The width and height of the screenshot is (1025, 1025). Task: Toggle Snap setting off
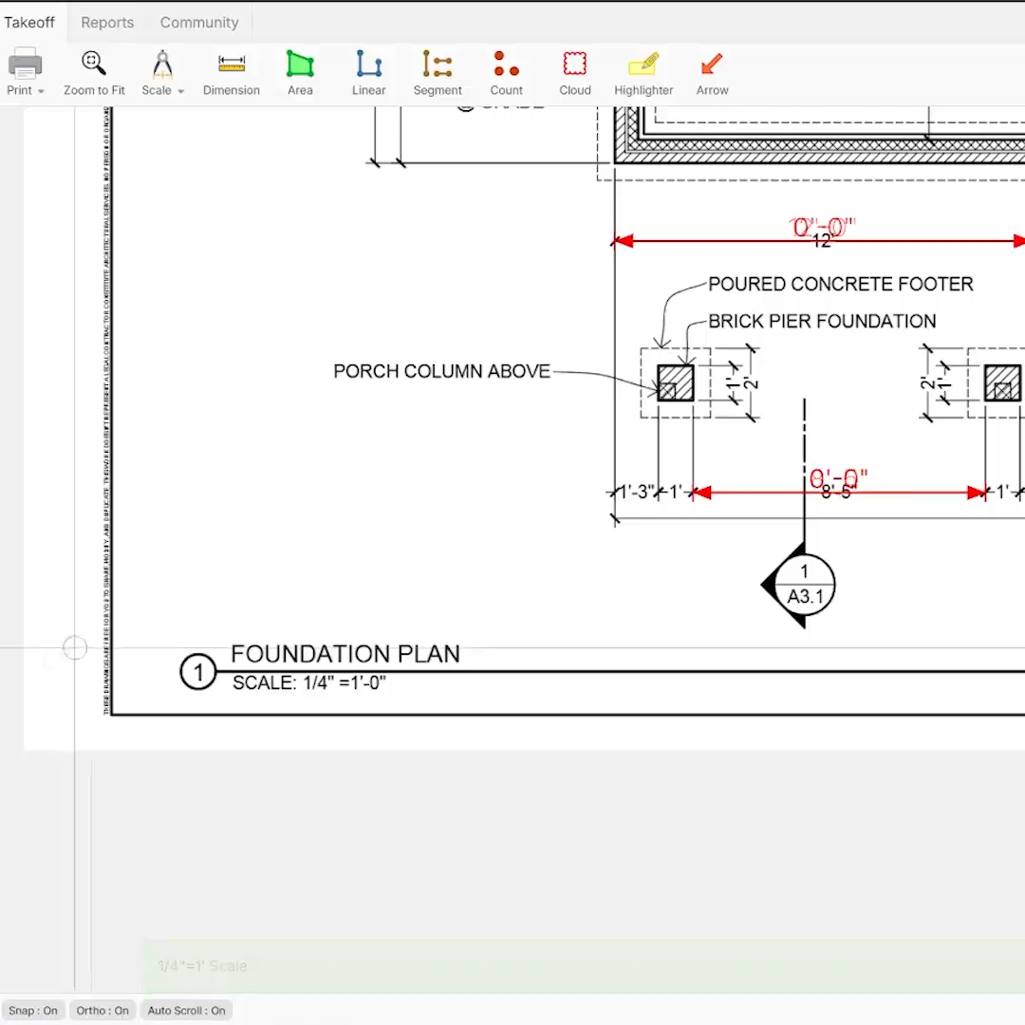[x=32, y=1010]
